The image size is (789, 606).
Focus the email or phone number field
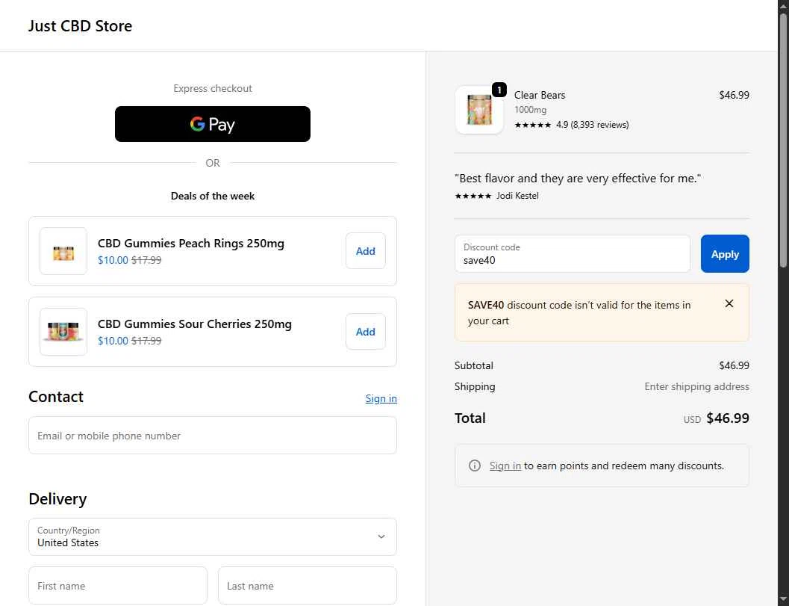(212, 436)
